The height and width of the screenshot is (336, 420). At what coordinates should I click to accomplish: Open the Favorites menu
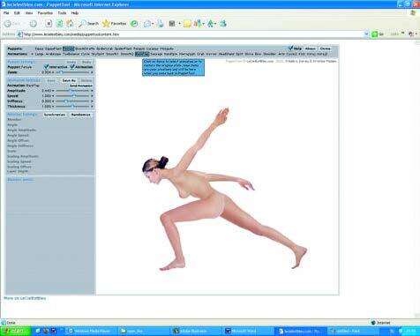click(x=45, y=13)
